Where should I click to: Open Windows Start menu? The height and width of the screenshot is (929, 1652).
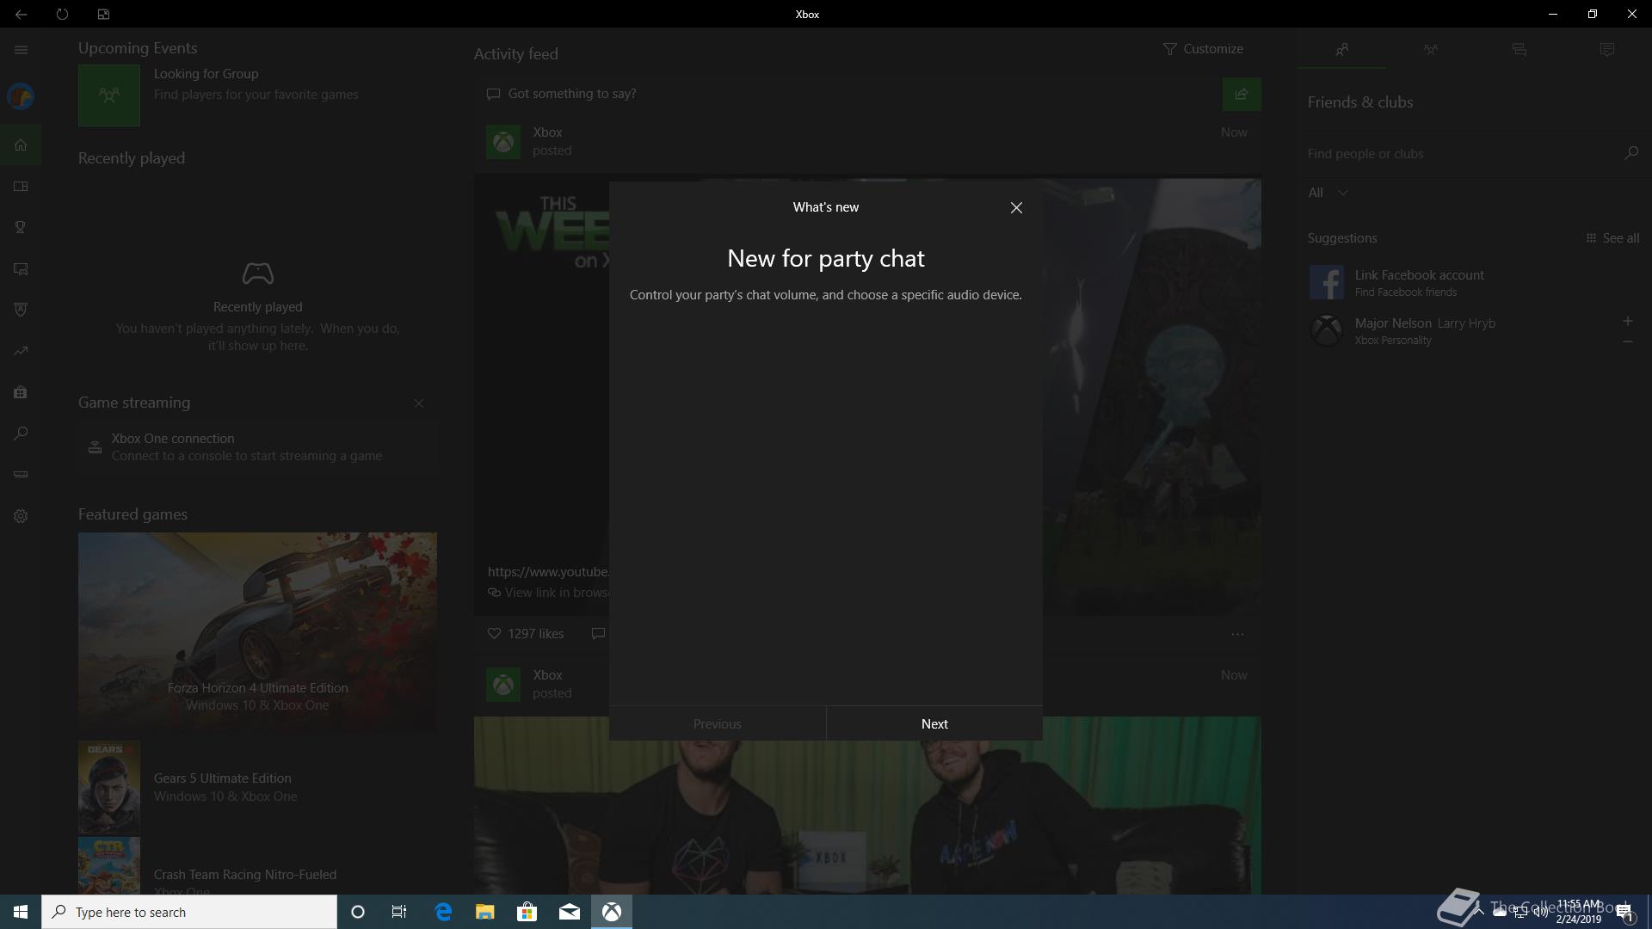tap(21, 912)
